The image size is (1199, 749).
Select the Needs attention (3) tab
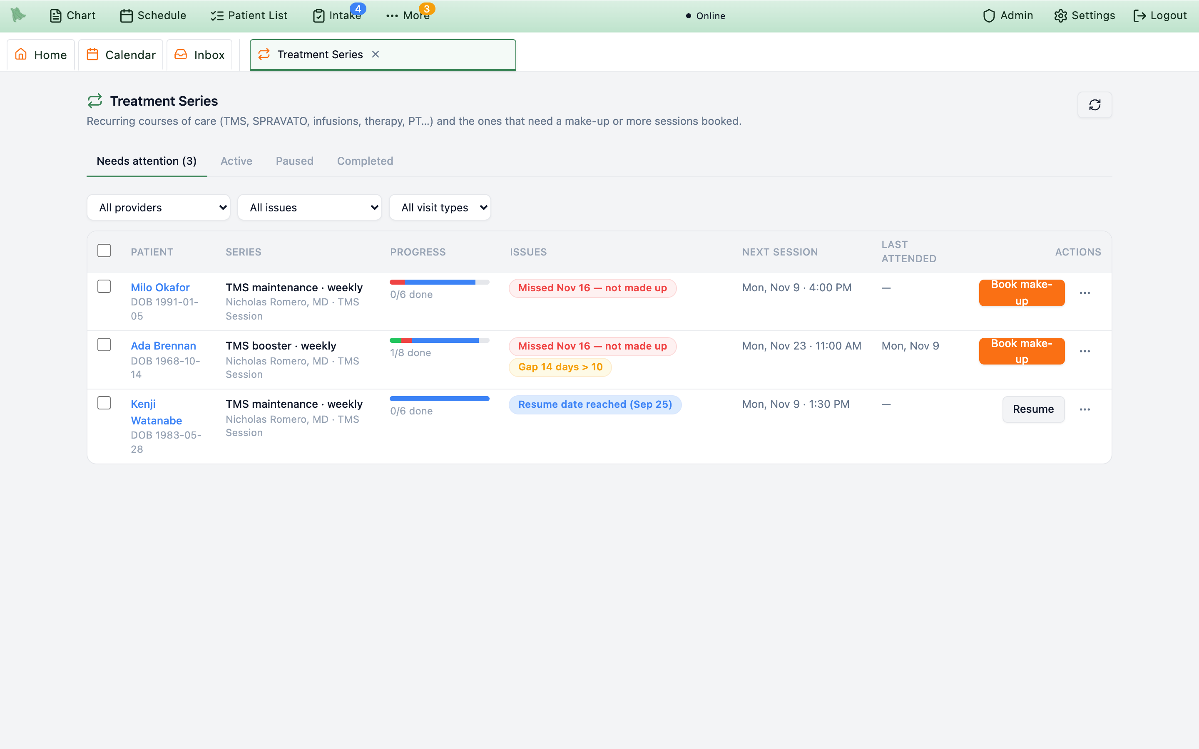pyautogui.click(x=147, y=161)
